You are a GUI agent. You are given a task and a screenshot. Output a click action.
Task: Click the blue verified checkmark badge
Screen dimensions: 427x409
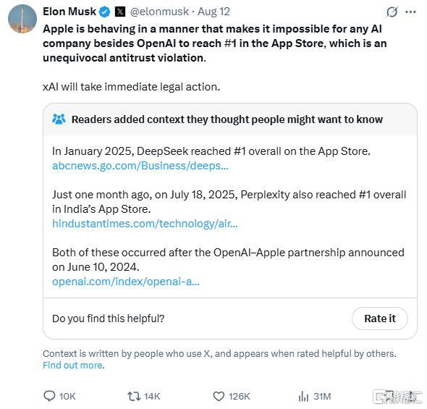105,12
